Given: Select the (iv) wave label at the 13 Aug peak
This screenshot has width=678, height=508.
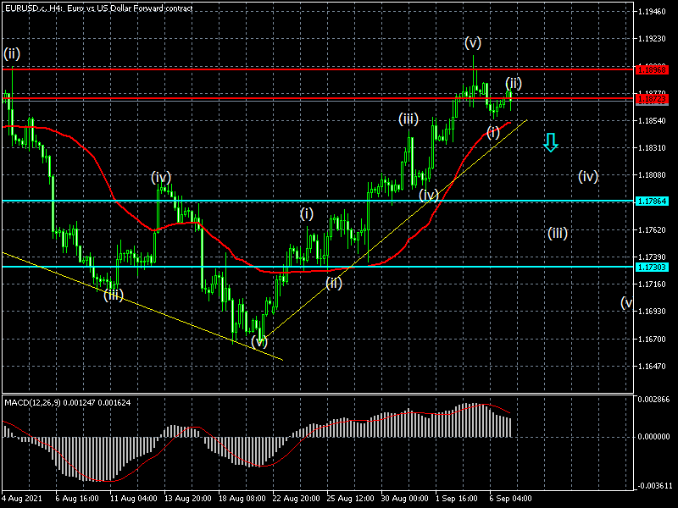Looking at the screenshot, I should [161, 177].
